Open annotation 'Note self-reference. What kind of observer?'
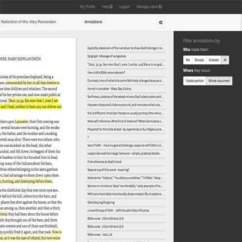Viewport: 242px width, 242px height. tap(126, 121)
